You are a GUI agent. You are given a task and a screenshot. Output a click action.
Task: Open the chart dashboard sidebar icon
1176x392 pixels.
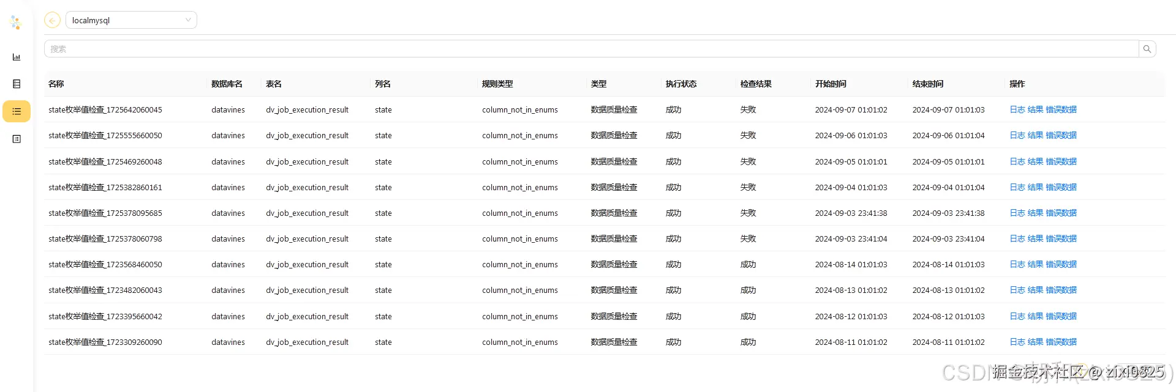(17, 57)
